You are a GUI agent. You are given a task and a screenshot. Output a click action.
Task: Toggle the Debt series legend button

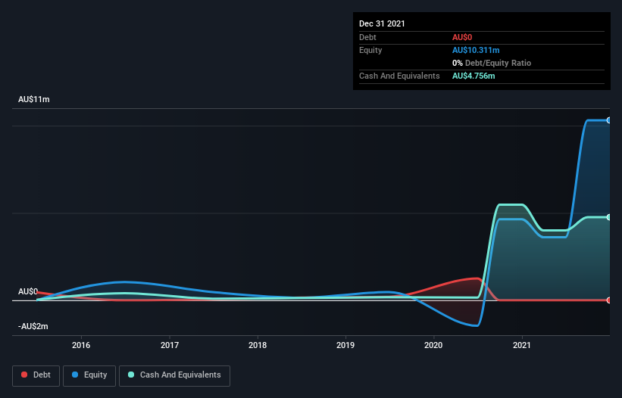tap(36, 375)
